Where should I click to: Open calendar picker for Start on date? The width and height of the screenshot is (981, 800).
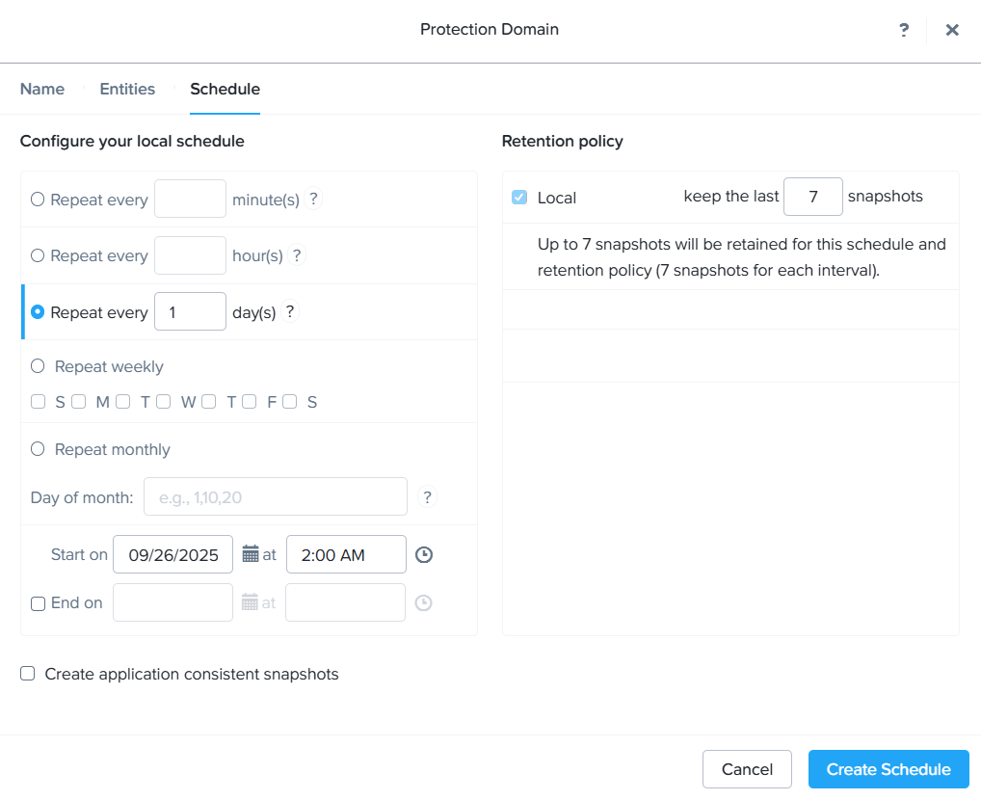(251, 554)
